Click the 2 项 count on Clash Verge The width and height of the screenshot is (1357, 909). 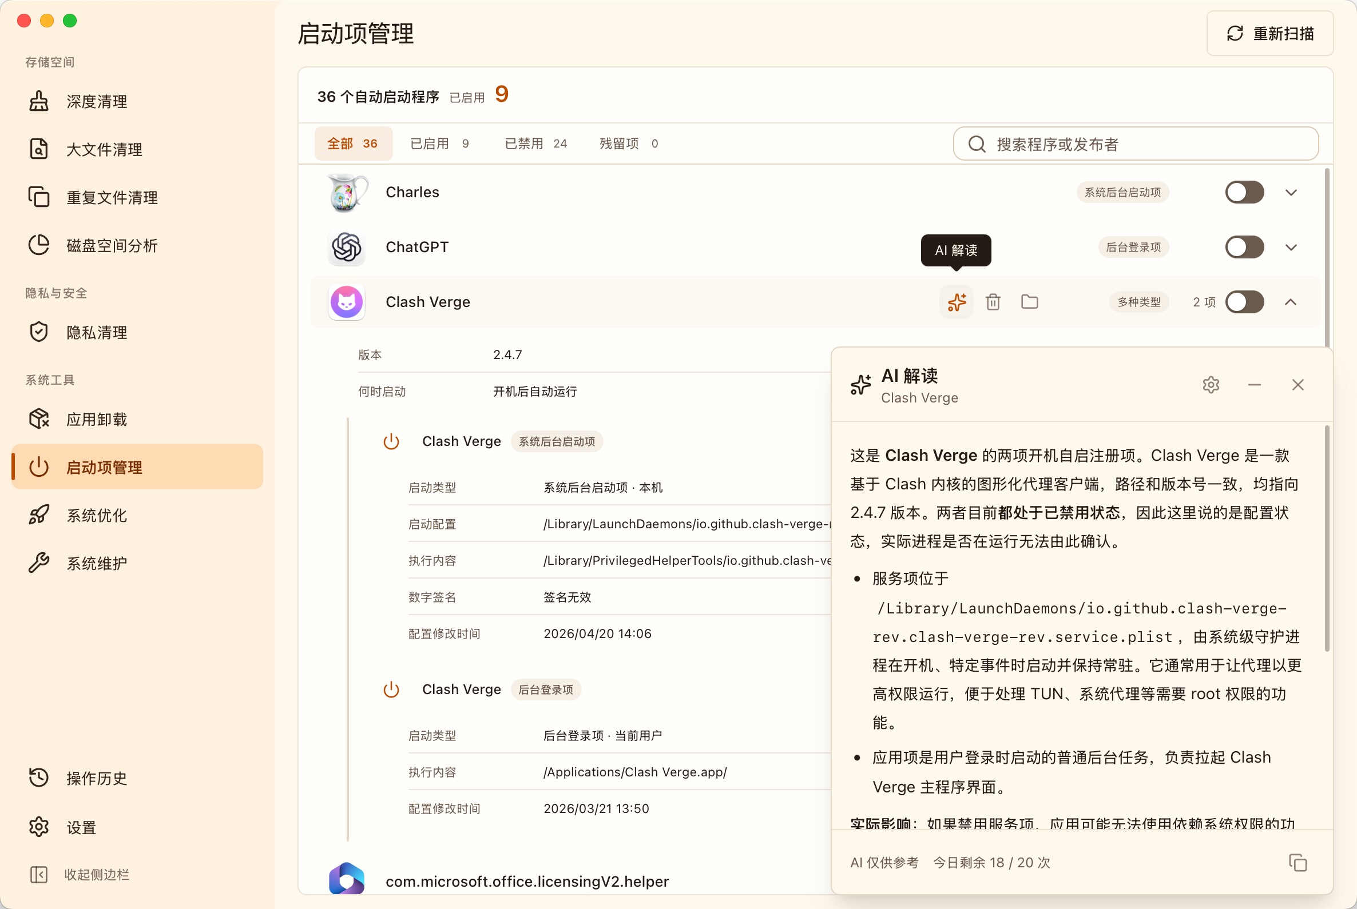click(1204, 302)
